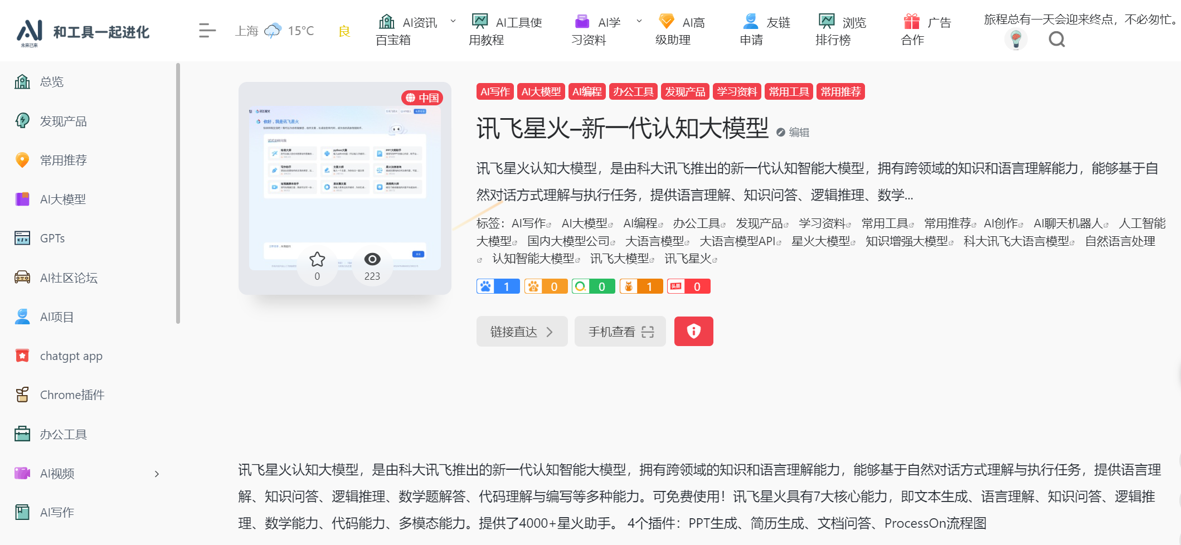1181x545 pixels.
Task: Open the AI学习资料 menu
Action: pos(596,31)
